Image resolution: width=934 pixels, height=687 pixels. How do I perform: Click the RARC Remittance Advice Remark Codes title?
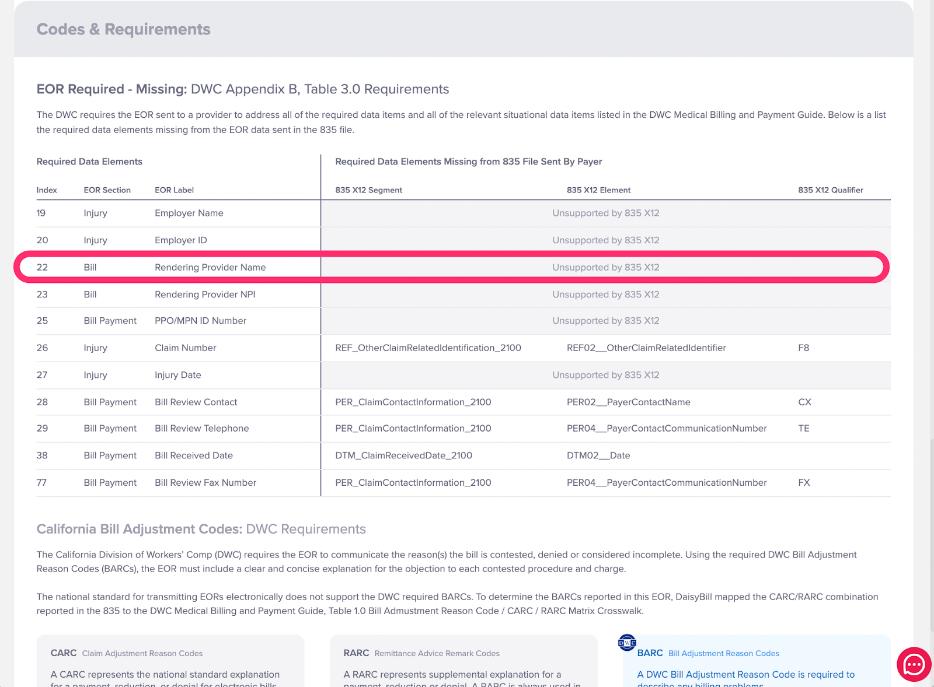[421, 653]
